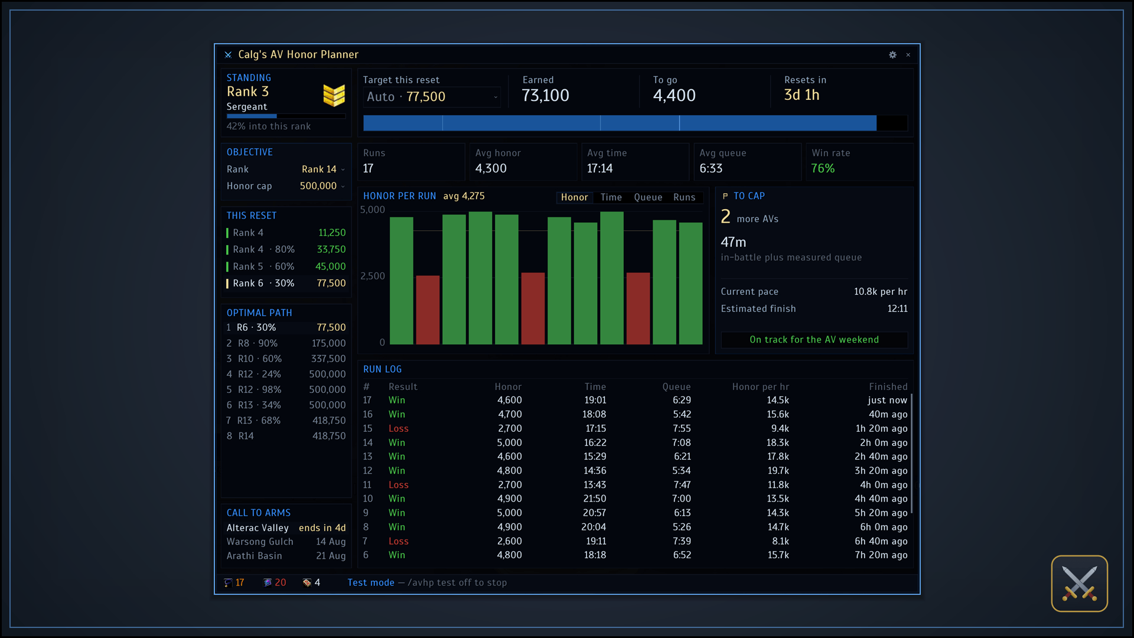Select the Honor chart tab

coord(574,197)
